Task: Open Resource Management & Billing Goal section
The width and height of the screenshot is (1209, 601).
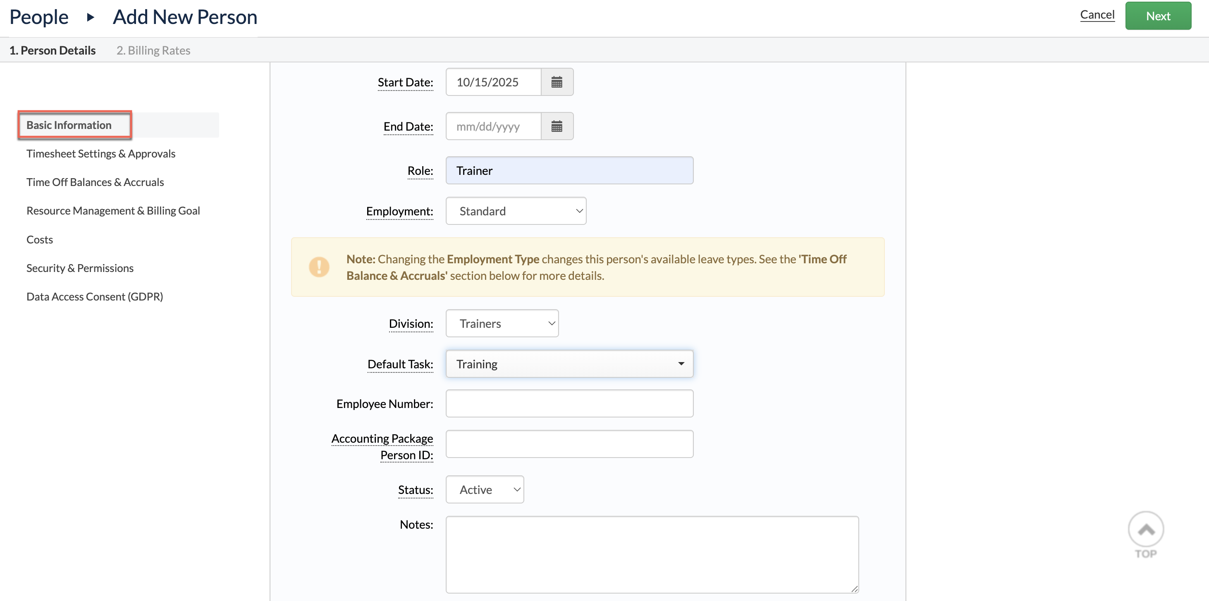Action: [x=113, y=211]
